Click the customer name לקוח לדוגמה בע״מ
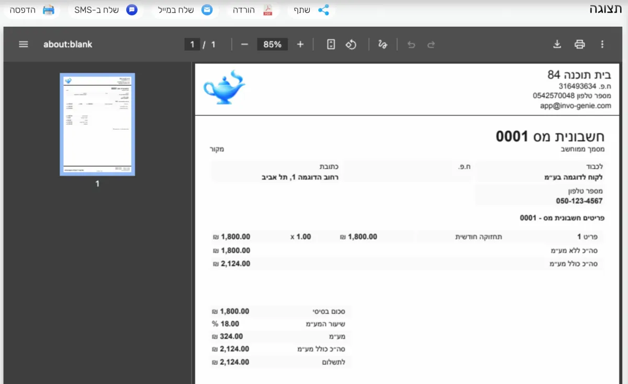Viewport: 628px width, 384px height. click(574, 177)
